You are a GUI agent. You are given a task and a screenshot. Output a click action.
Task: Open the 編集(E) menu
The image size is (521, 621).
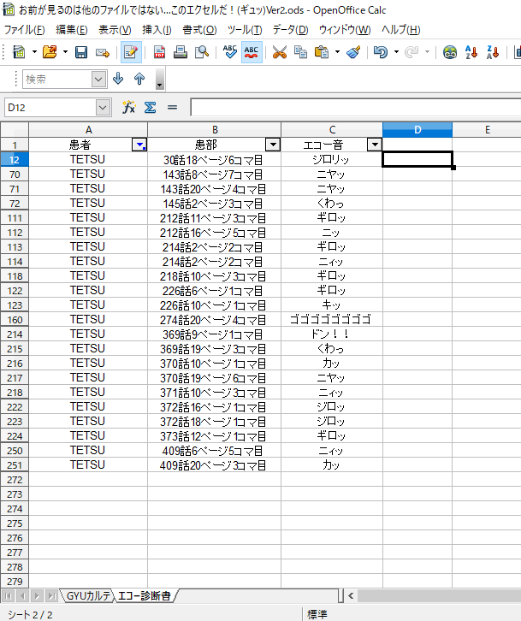point(71,30)
